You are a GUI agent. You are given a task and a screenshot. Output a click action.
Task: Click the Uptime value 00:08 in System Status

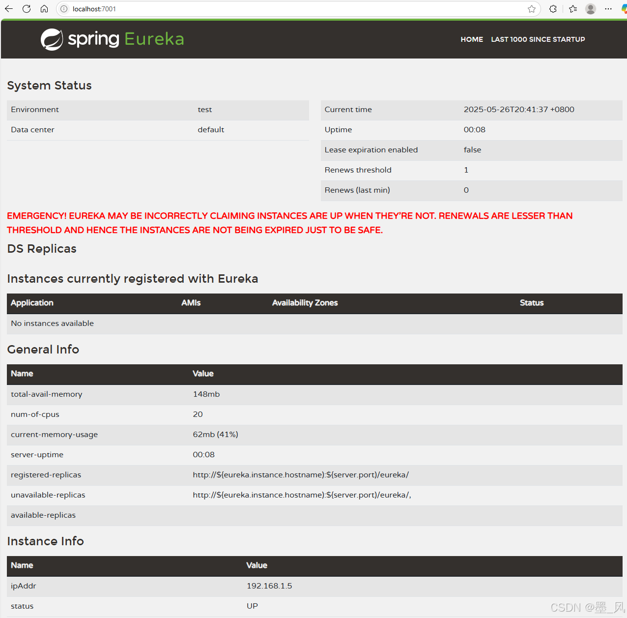(x=475, y=130)
